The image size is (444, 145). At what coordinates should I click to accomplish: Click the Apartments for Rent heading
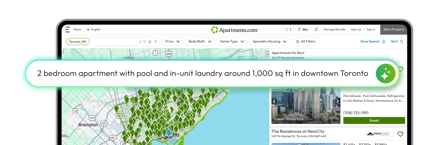(288, 53)
